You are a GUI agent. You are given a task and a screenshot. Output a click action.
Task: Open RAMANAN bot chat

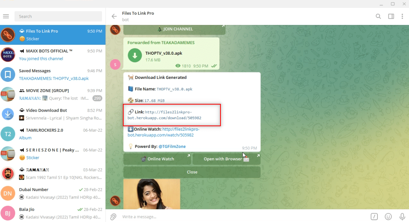coord(53,174)
